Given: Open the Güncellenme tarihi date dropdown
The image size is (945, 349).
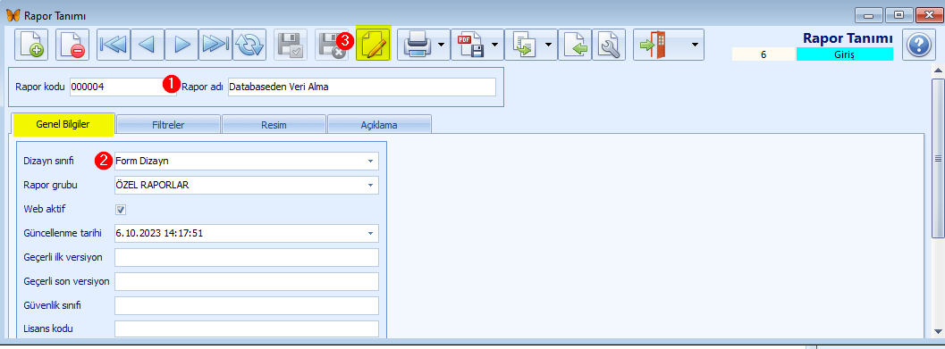Looking at the screenshot, I should click(x=371, y=233).
